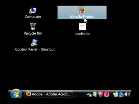Open the power battery tray icon
Image resolution: width=139 pixels, height=104 pixels.
point(116,94)
